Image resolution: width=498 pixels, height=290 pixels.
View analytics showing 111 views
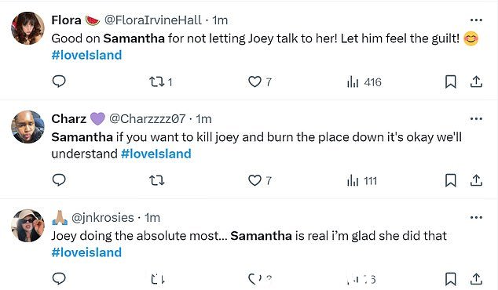click(x=362, y=180)
